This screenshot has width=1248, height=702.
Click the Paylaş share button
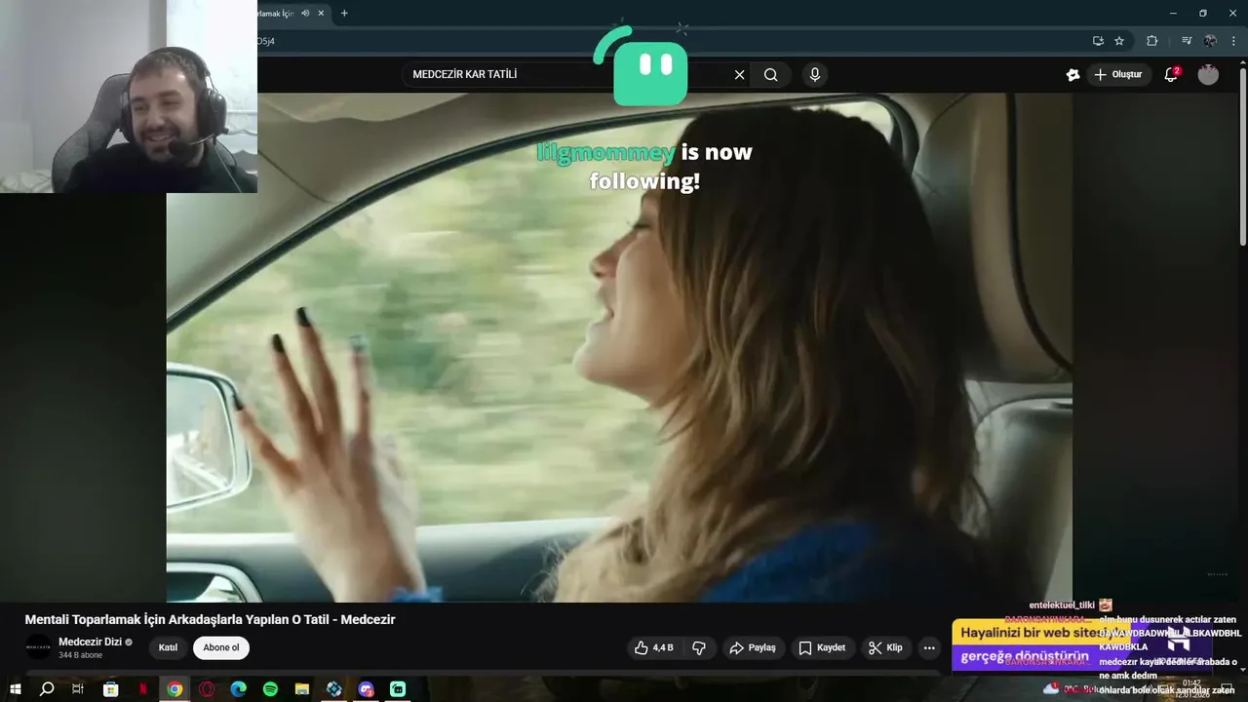(753, 647)
